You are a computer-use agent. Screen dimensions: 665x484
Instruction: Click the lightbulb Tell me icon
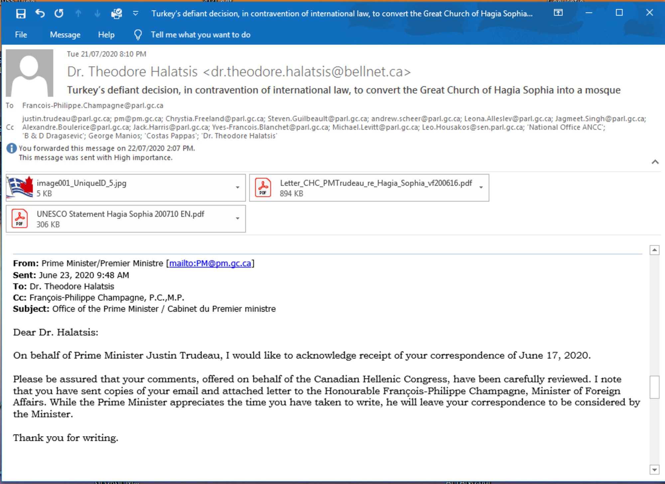138,35
